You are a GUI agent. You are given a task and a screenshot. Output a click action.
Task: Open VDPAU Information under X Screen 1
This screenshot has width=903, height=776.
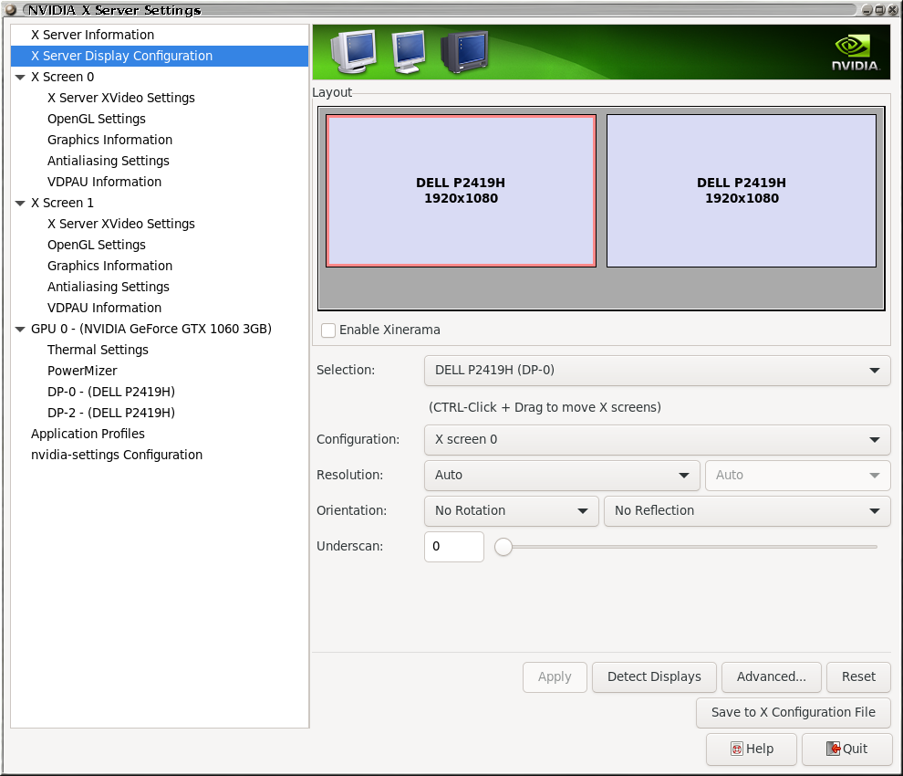[104, 308]
